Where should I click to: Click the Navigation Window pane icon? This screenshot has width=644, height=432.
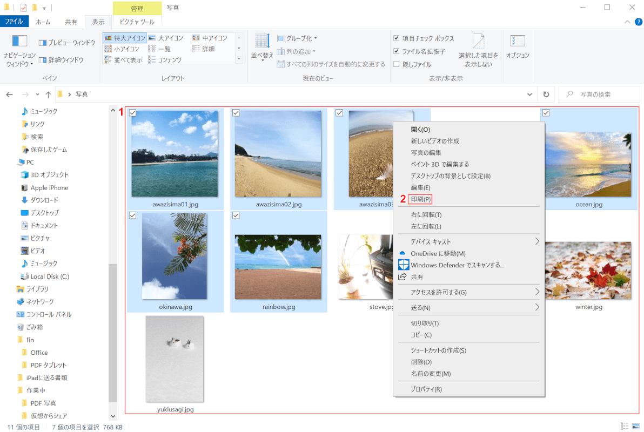[19, 42]
